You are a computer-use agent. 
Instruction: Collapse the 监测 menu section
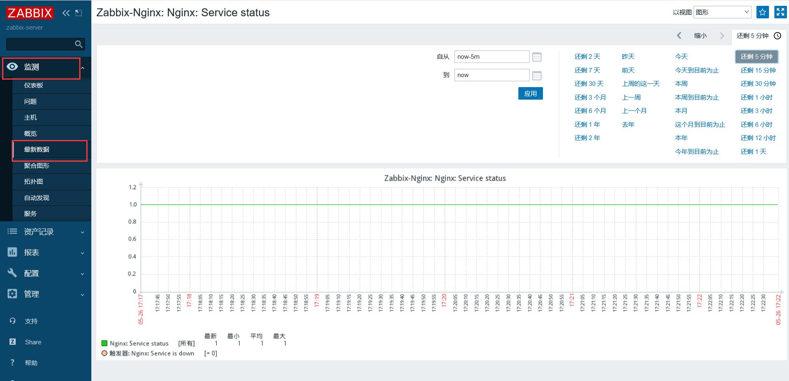[83, 68]
